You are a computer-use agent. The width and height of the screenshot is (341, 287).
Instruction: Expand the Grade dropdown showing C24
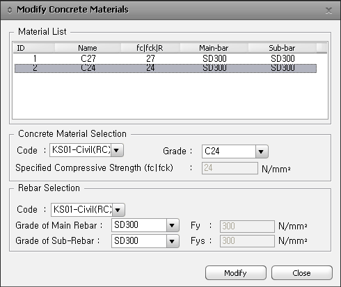point(262,151)
